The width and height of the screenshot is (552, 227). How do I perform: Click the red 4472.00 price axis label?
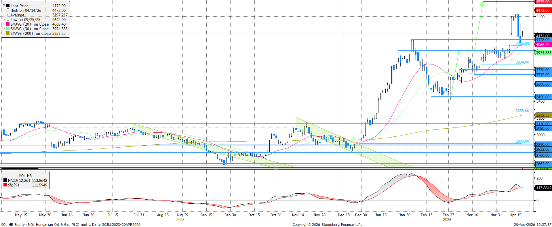pyautogui.click(x=543, y=10)
